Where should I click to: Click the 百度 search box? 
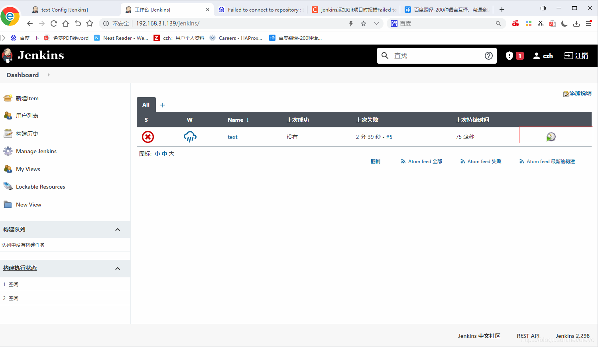(447, 23)
